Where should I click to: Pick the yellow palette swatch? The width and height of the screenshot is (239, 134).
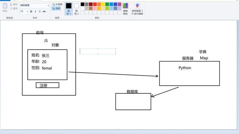(103, 4)
